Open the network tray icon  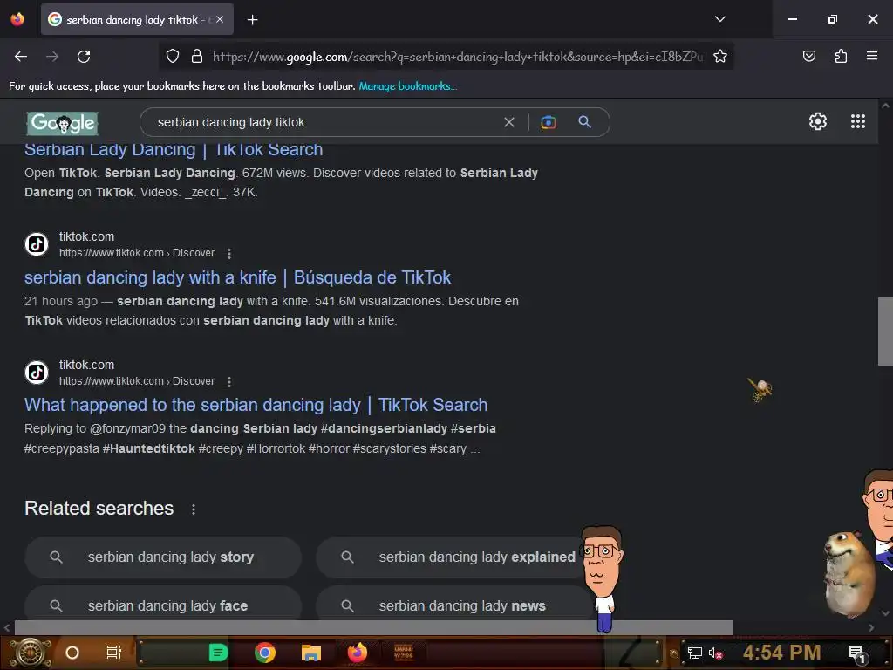click(x=695, y=653)
